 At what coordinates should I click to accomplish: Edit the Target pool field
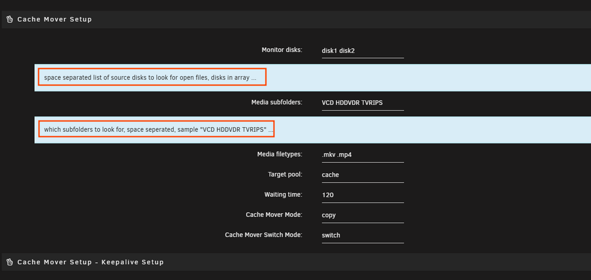coord(363,175)
